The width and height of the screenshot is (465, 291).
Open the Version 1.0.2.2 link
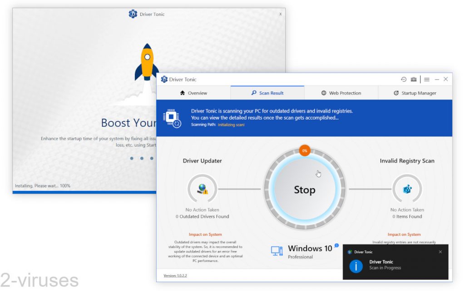click(175, 275)
